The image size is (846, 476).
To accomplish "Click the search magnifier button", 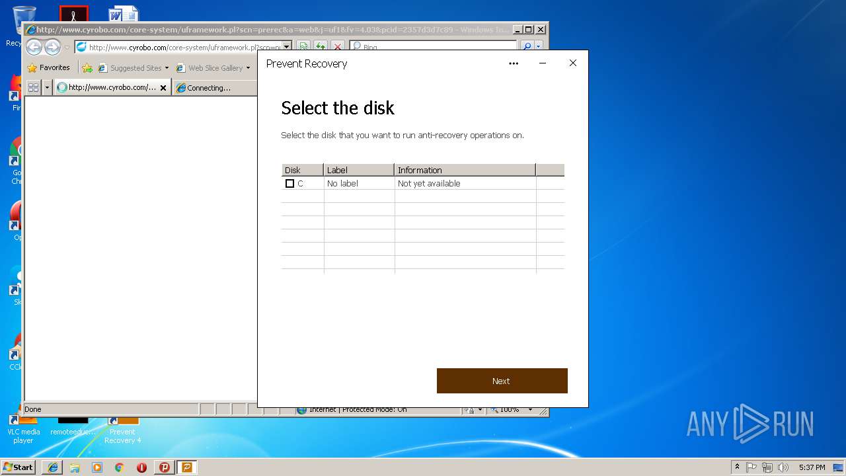I will (x=527, y=47).
